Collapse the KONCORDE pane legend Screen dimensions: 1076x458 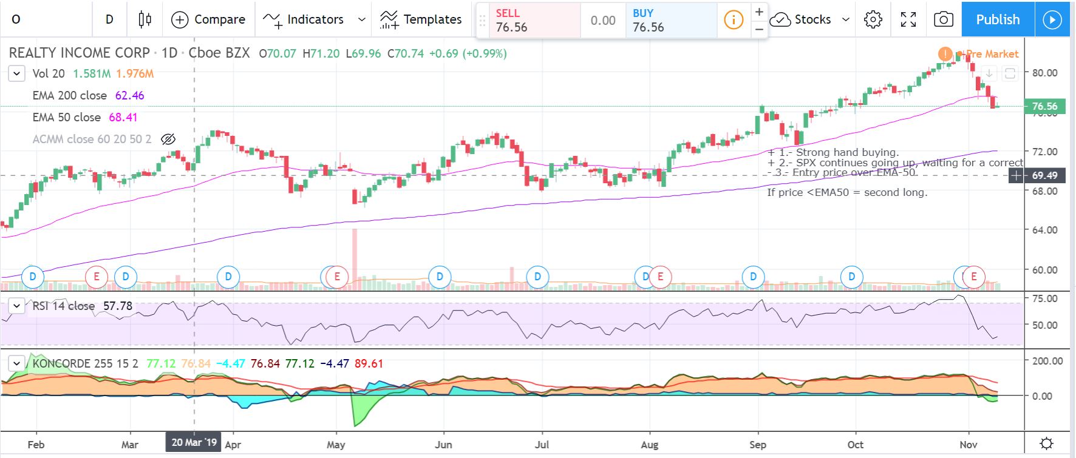coord(16,363)
